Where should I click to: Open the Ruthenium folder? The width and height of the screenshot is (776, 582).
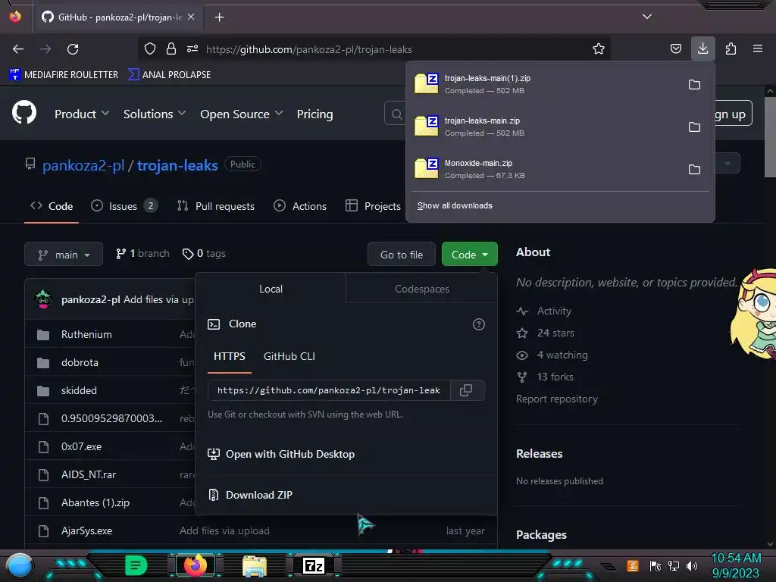(86, 334)
